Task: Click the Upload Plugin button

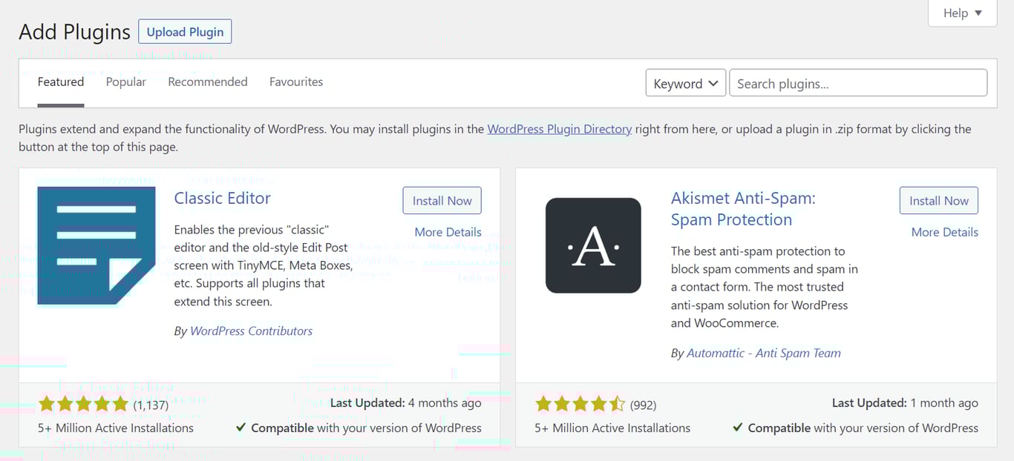Action: click(x=184, y=31)
